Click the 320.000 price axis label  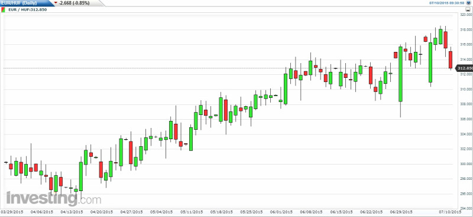click(466, 15)
